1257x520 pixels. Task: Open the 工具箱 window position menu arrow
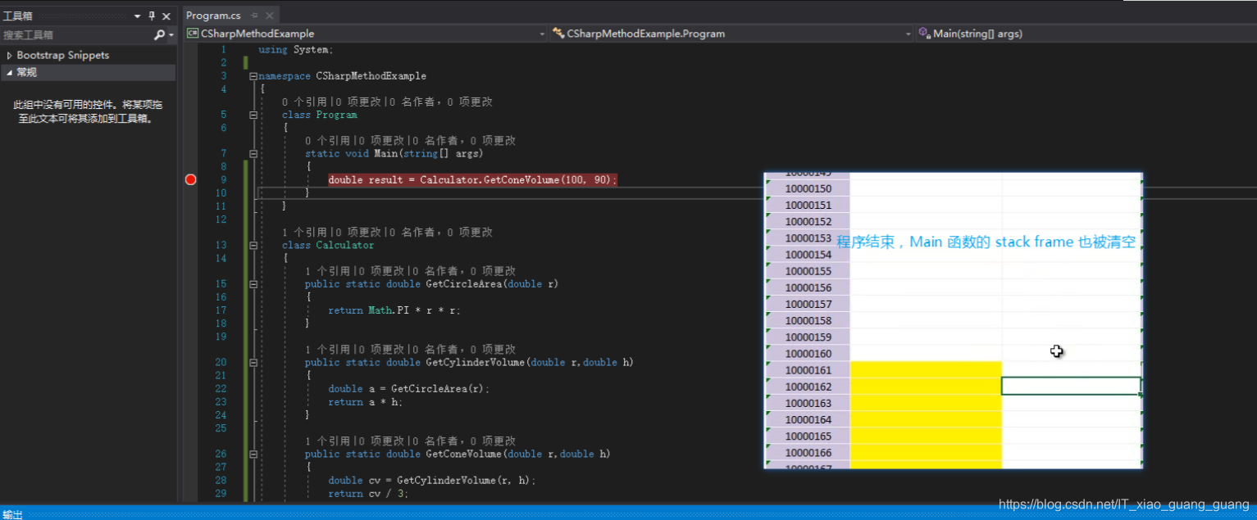[x=137, y=16]
